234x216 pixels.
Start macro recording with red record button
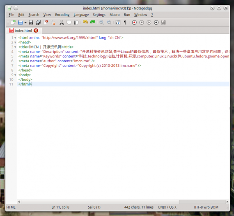[134, 23]
